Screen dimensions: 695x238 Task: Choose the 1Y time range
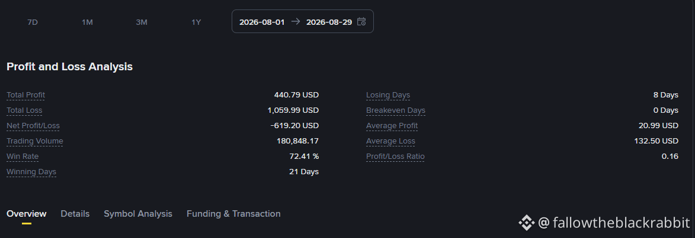(196, 22)
